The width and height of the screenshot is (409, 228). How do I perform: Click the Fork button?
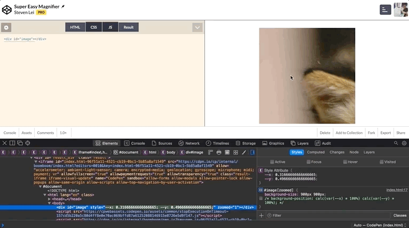(372, 133)
